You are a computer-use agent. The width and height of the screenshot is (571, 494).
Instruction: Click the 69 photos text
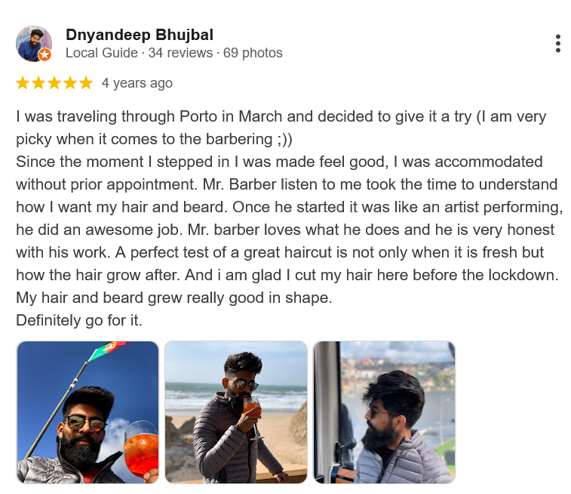[253, 53]
